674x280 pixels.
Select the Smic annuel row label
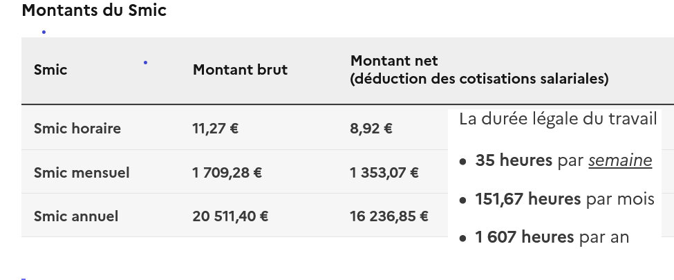[x=76, y=216]
